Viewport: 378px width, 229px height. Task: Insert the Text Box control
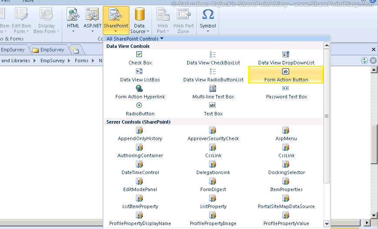pos(213,109)
